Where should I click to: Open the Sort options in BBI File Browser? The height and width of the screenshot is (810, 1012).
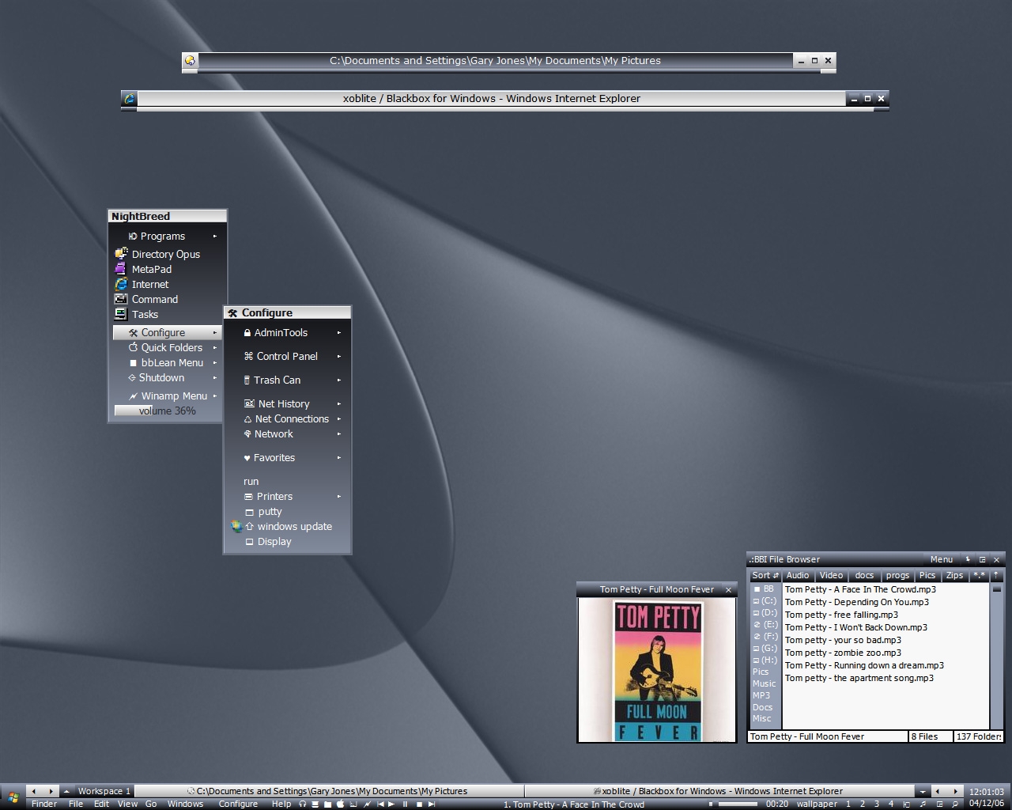(x=765, y=575)
